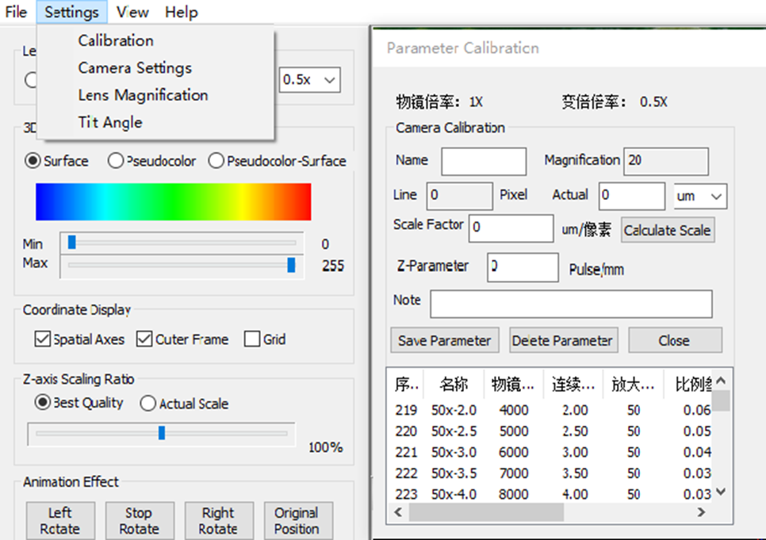Click the Name input field
Viewport: 766px width, 540px height.
484,162
